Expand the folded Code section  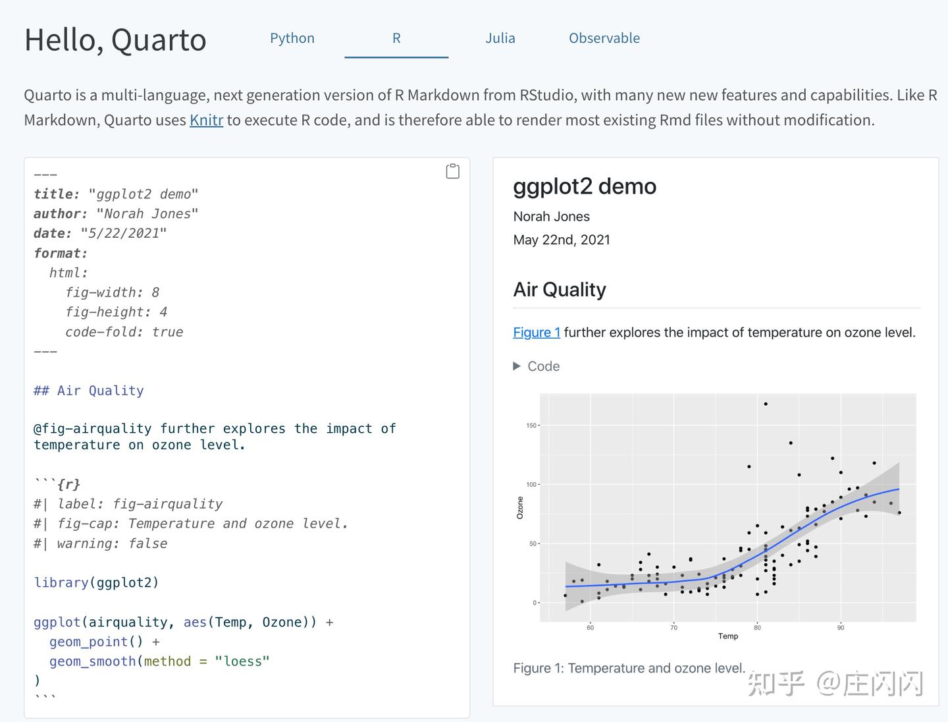537,366
